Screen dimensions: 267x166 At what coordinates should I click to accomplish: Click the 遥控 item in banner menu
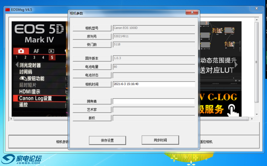23,105
